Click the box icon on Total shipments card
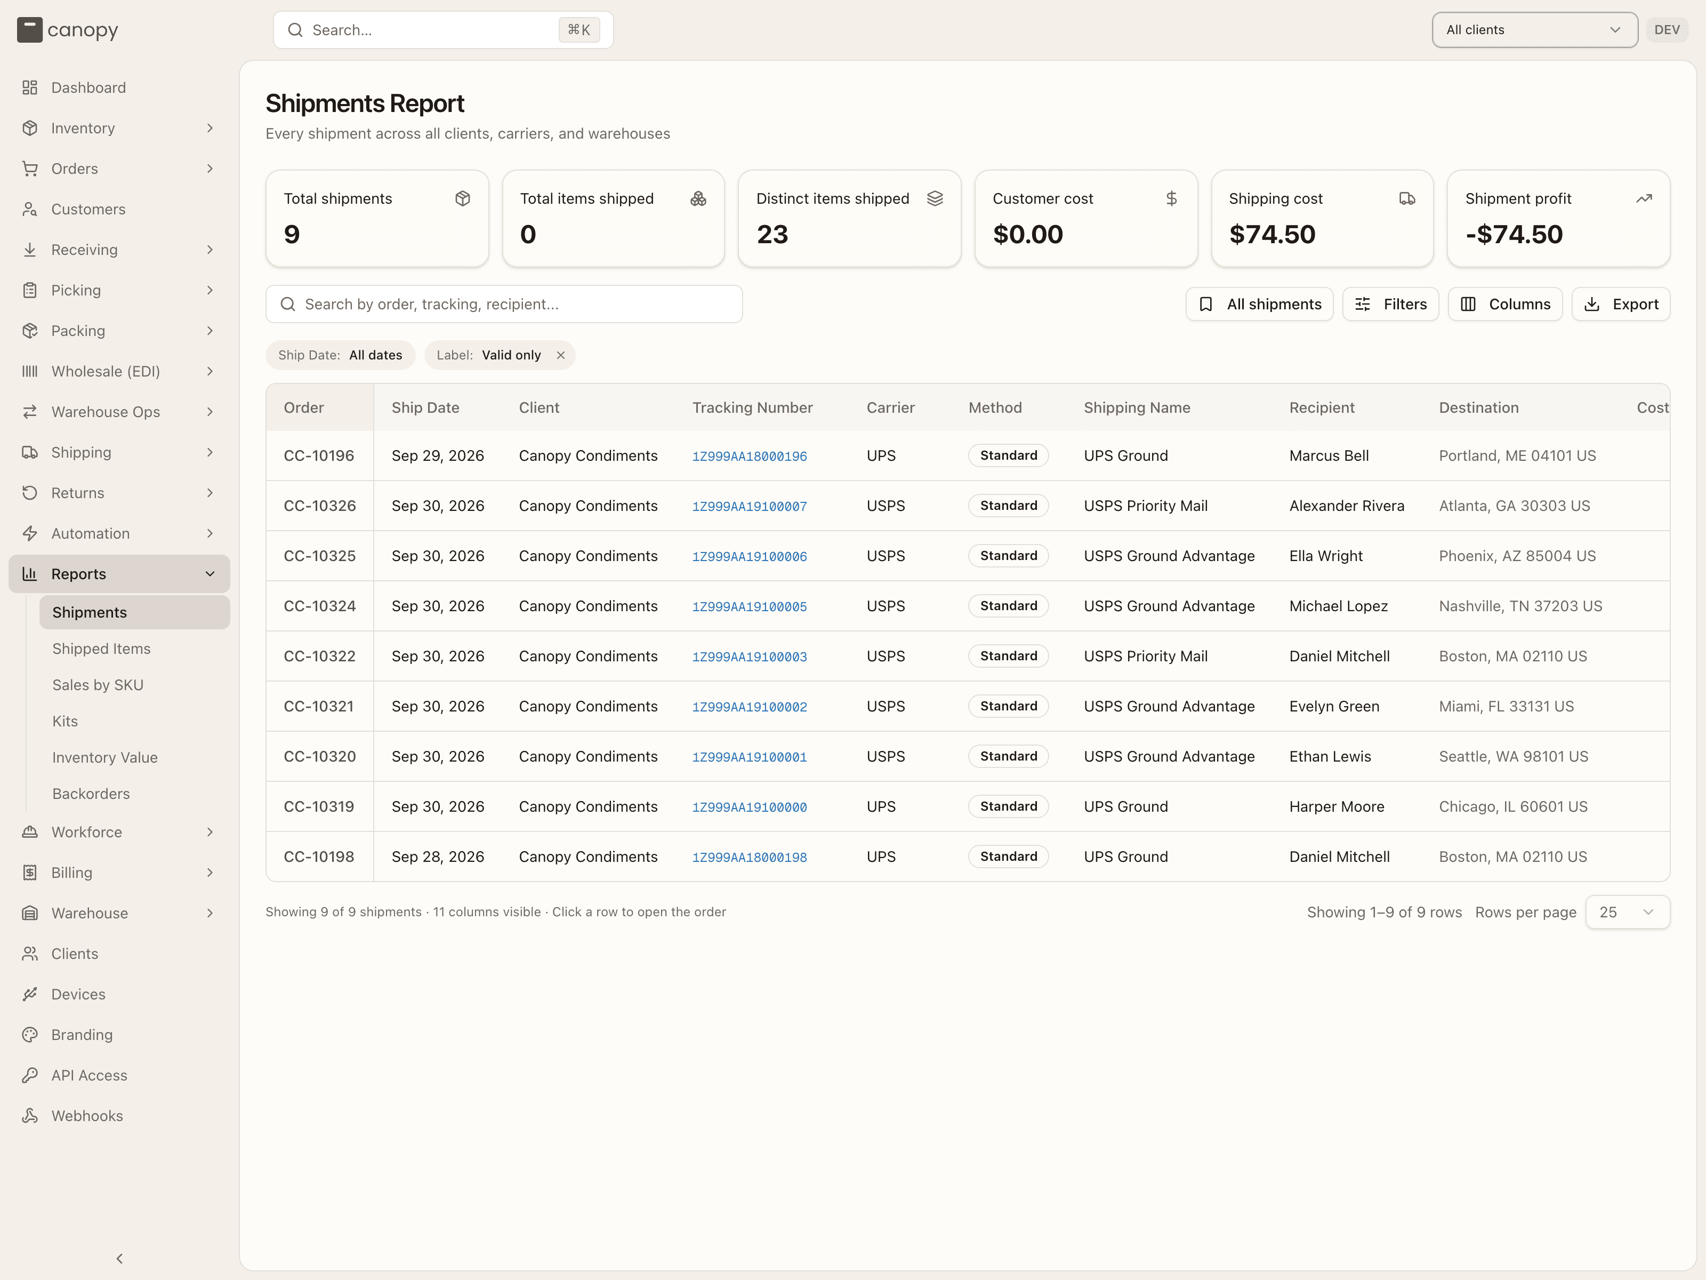The height and width of the screenshot is (1280, 1706). [463, 198]
